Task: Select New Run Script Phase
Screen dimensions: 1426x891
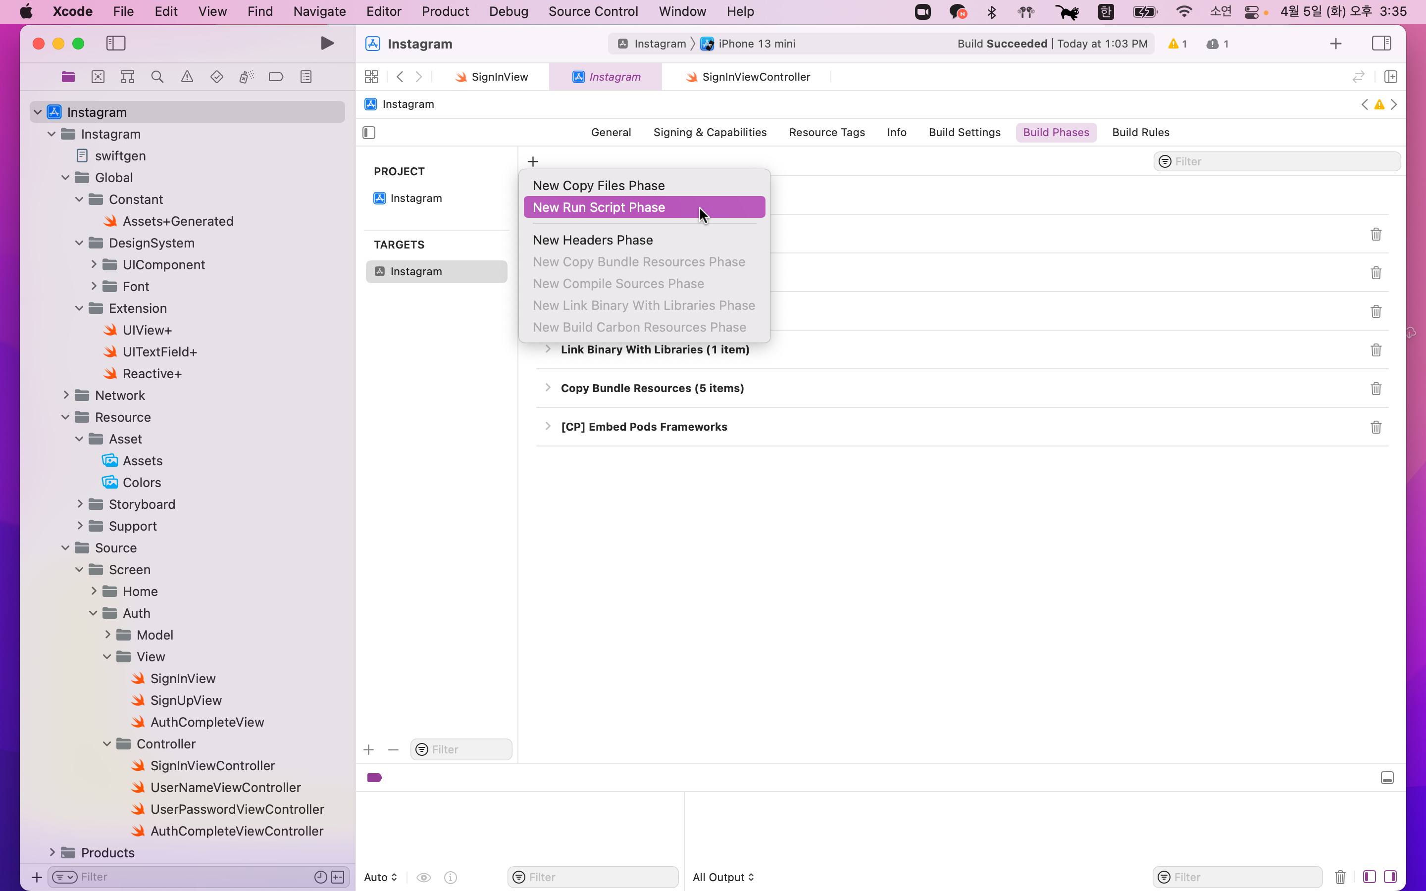Action: tap(599, 207)
